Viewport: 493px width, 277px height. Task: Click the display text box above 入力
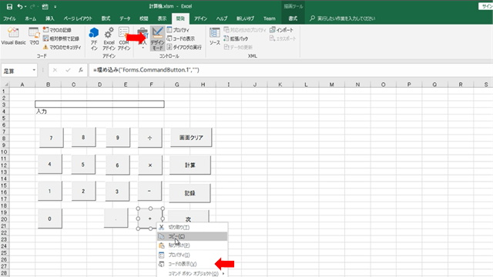pyautogui.click(x=99, y=104)
